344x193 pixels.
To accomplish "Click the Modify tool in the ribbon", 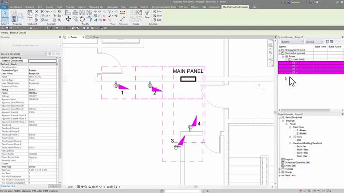I will click(5, 15).
